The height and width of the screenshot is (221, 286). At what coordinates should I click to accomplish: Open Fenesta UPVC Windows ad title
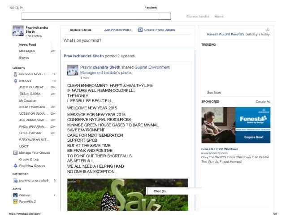(x=219, y=149)
